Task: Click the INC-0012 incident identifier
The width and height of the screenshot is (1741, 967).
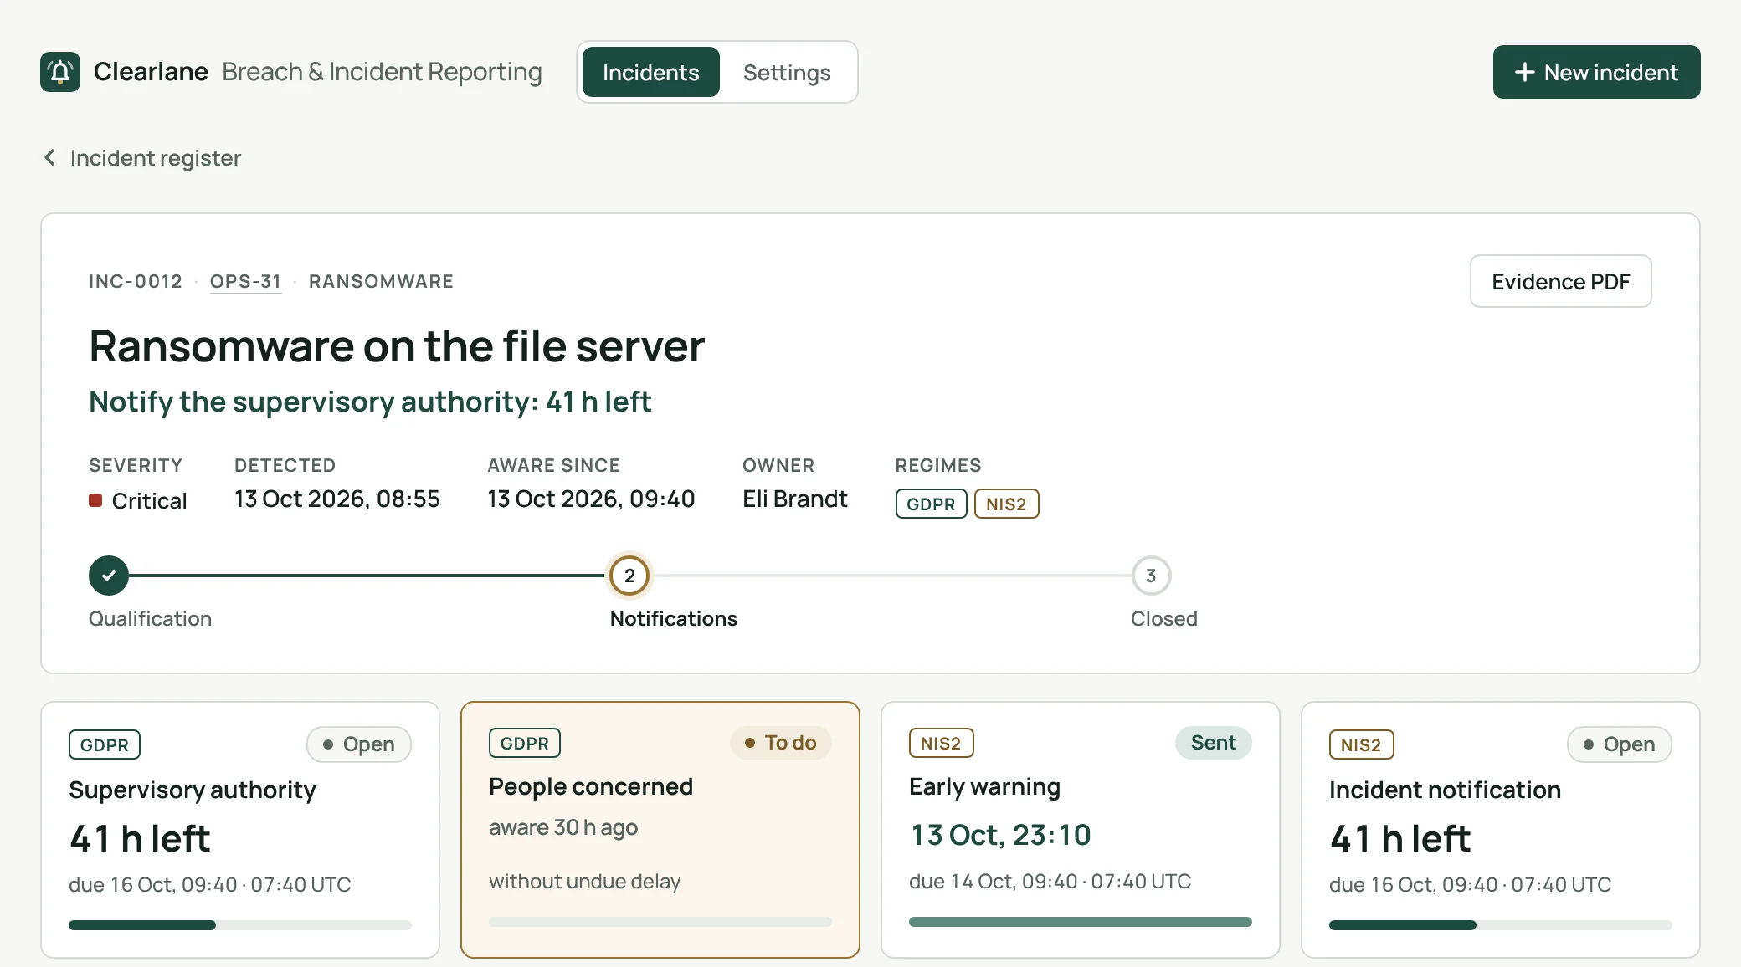Action: [136, 281]
